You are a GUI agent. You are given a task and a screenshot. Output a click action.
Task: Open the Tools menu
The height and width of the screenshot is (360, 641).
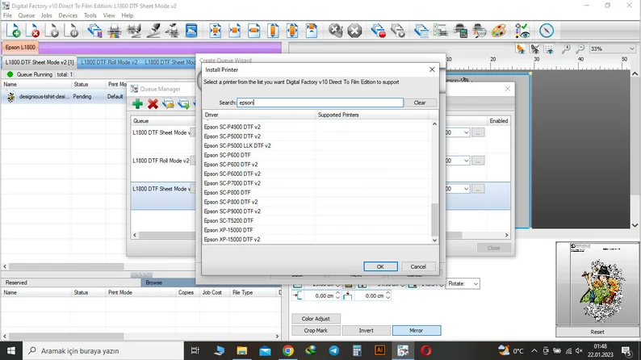coord(90,15)
